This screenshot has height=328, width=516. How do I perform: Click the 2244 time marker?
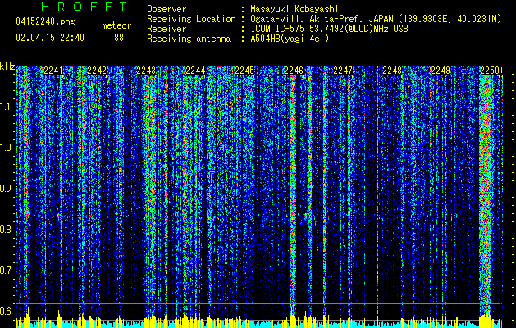195,71
